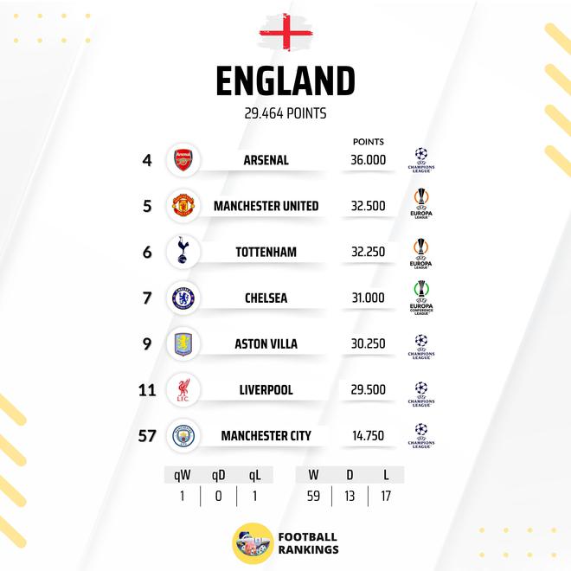Click the Chelsea club badge
Viewport: 571px width, 571px height.
coord(183,298)
